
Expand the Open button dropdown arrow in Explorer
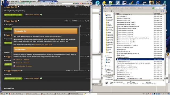click(x=116, y=11)
